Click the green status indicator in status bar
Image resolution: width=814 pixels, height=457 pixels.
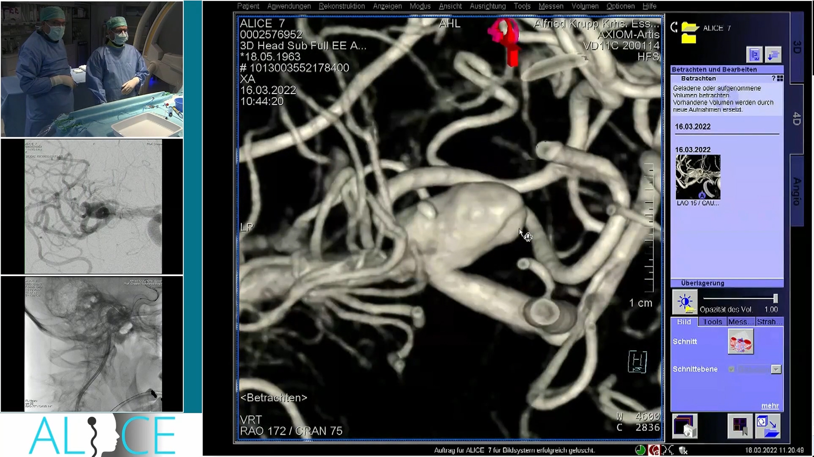coord(640,450)
